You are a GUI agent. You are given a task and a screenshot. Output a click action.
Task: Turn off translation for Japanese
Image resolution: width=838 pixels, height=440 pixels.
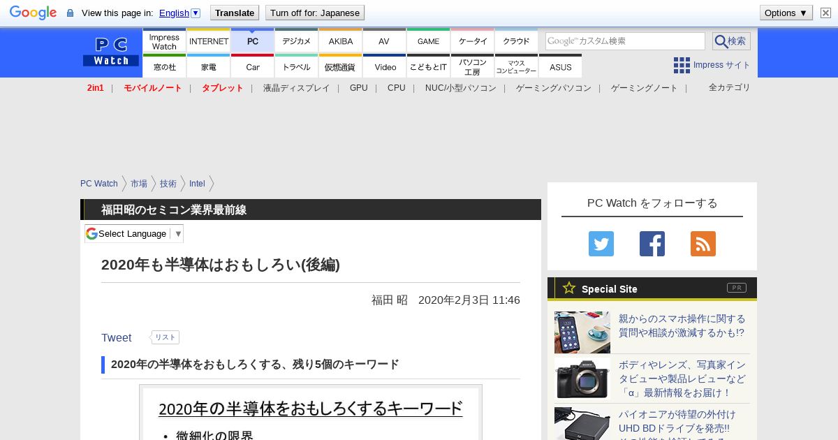(315, 13)
